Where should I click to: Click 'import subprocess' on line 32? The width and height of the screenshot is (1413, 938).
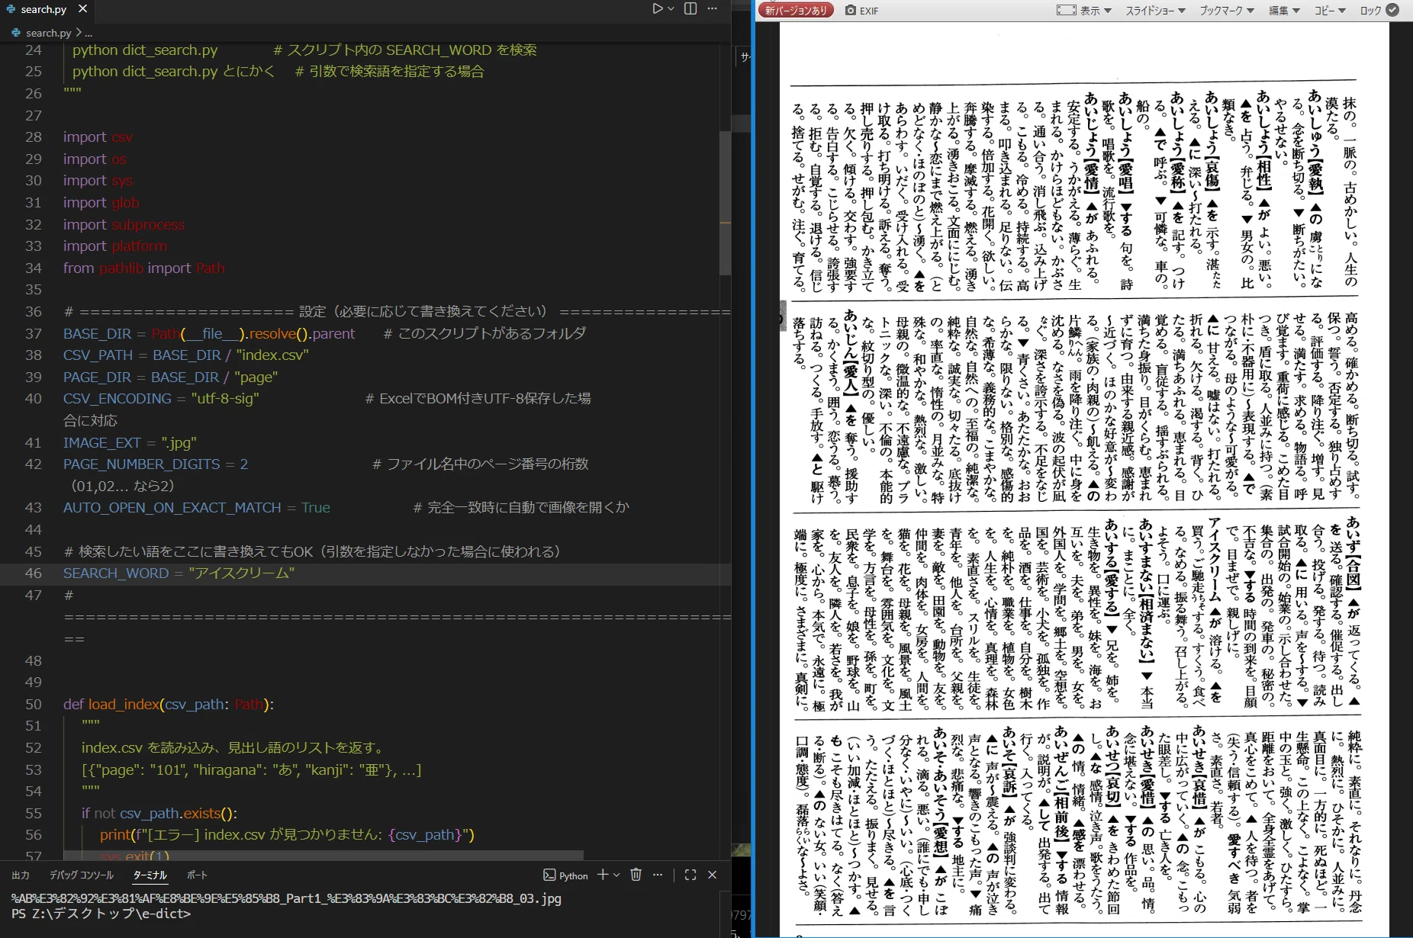(x=124, y=224)
